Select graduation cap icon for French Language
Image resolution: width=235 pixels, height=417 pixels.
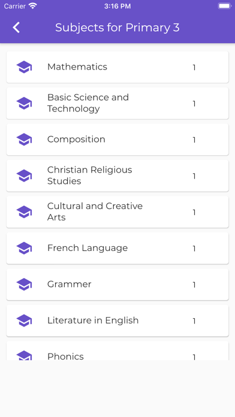tap(24, 248)
